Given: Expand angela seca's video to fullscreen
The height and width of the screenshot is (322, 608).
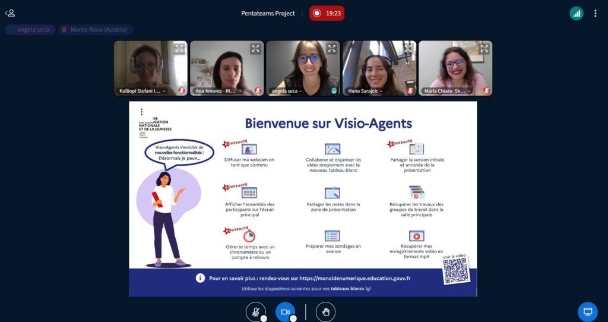Looking at the screenshot, I should [x=331, y=49].
